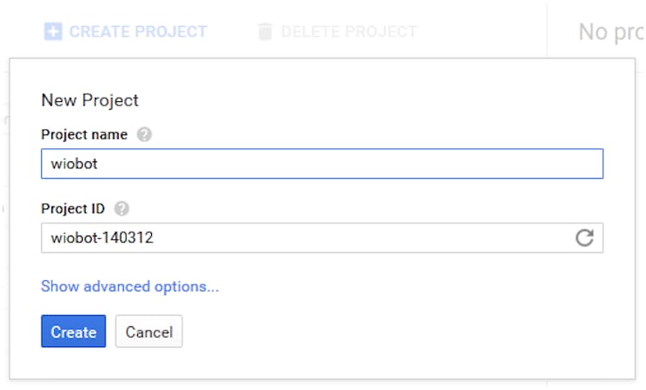The image size is (646, 390).
Task: Click the empty toolbar area right of DELETE PROJECT
Action: [x=482, y=31]
